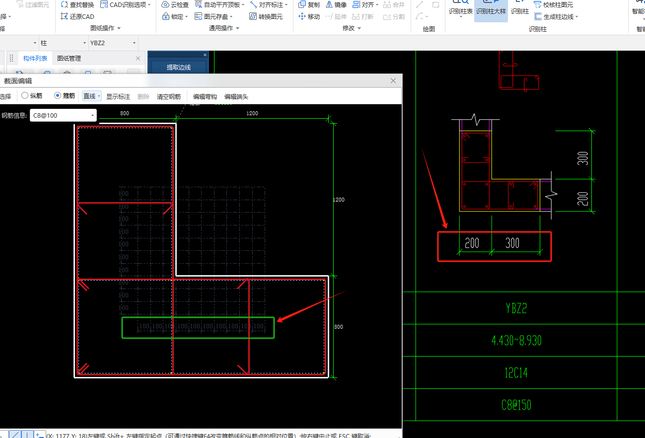
Task: Open the 生成柱边线 dropdown arrow
Action: tap(577, 17)
